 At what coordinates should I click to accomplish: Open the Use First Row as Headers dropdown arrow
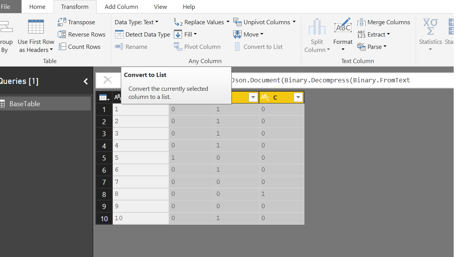point(52,50)
